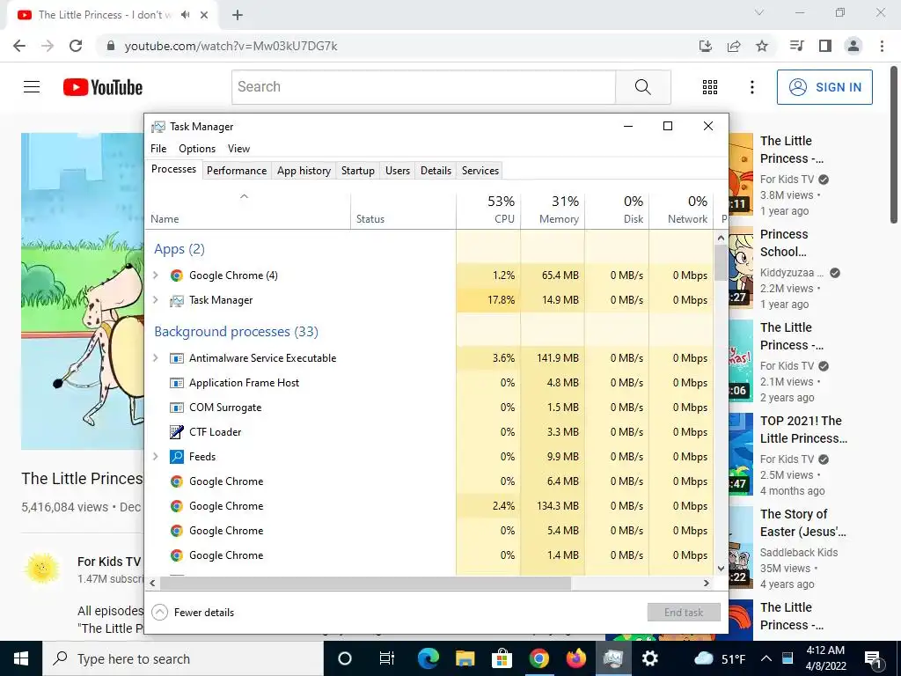Switch to the App history tab
Screen dimensions: 901x676
[x=304, y=171]
